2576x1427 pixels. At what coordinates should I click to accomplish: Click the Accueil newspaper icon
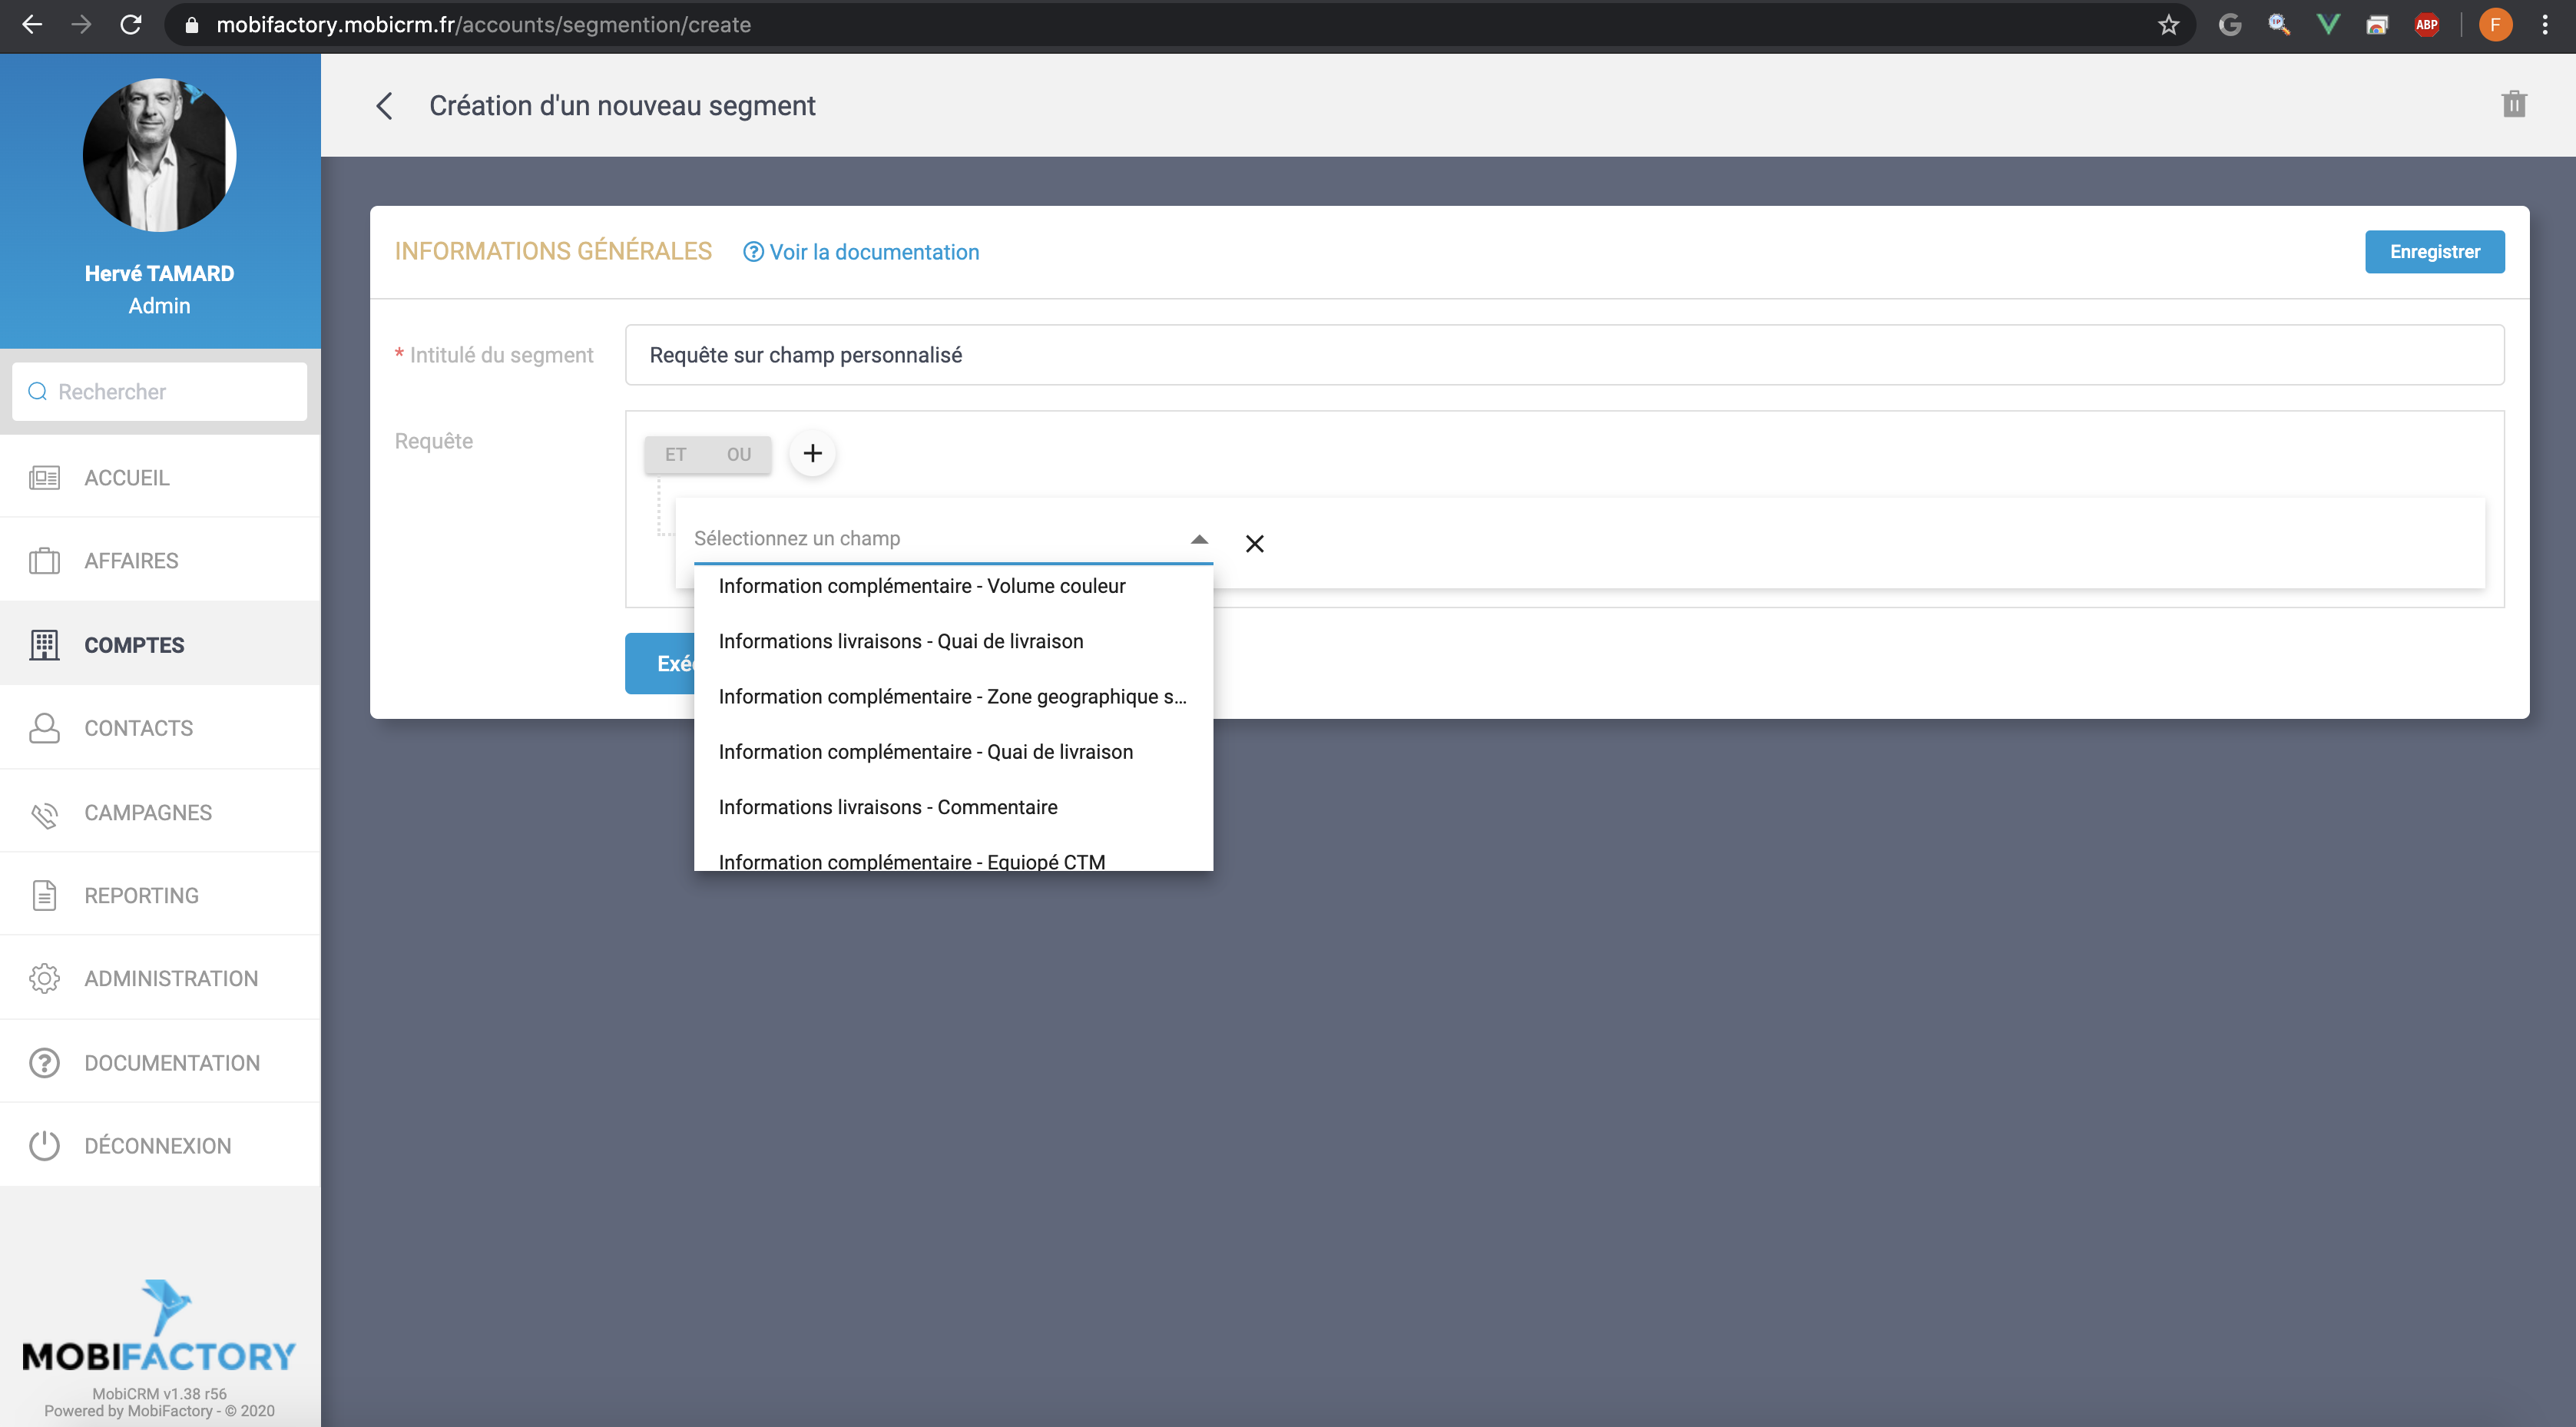(x=44, y=478)
